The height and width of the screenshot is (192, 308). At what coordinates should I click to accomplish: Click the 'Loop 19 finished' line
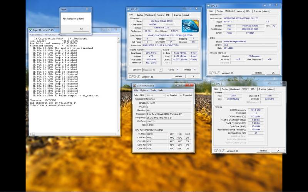pos(55,93)
